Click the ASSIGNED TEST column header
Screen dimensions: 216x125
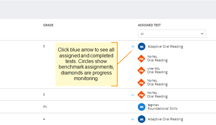pyautogui.click(x=149, y=25)
